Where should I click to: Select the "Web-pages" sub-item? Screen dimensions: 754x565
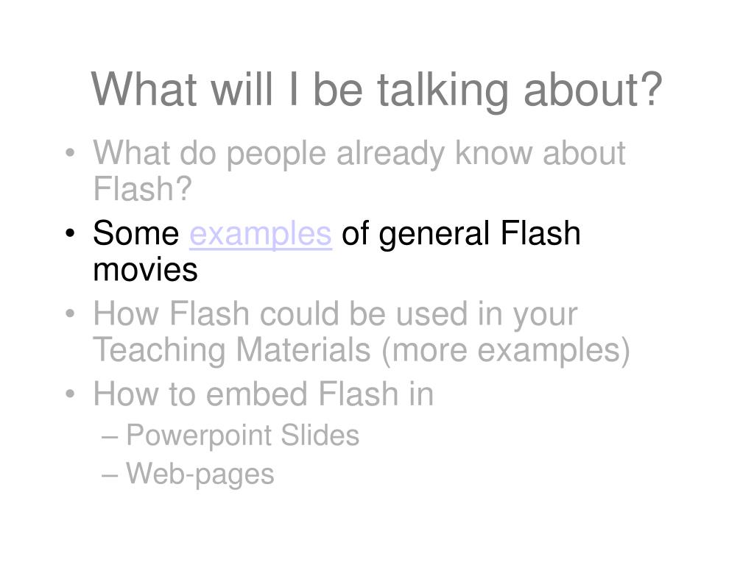(x=200, y=475)
